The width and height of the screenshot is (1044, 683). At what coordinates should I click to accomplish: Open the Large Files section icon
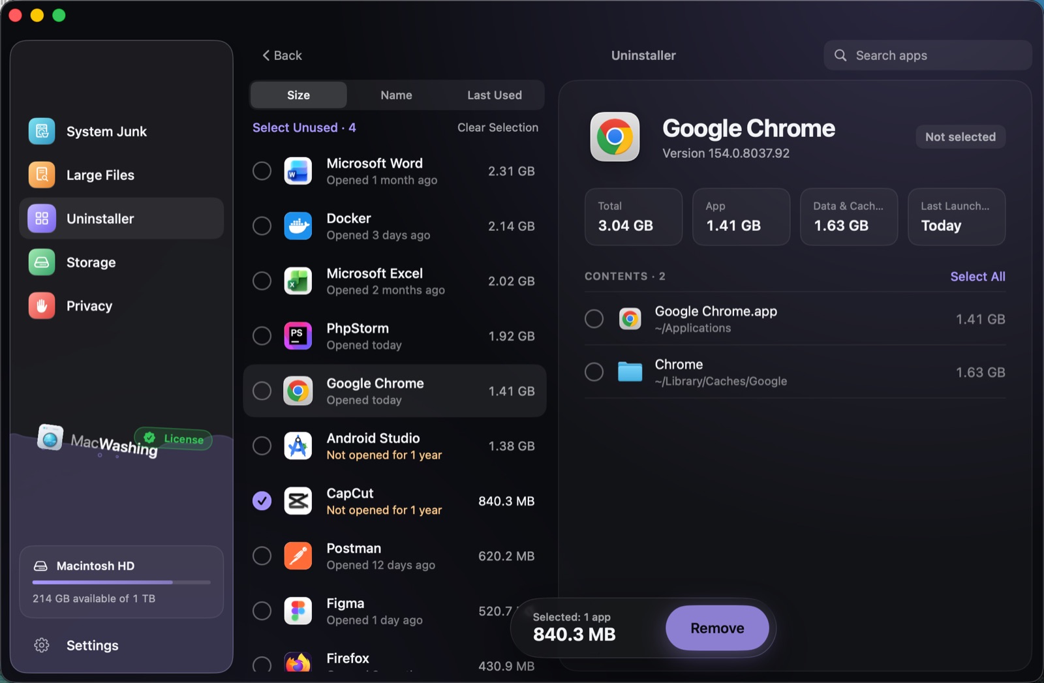tap(42, 175)
